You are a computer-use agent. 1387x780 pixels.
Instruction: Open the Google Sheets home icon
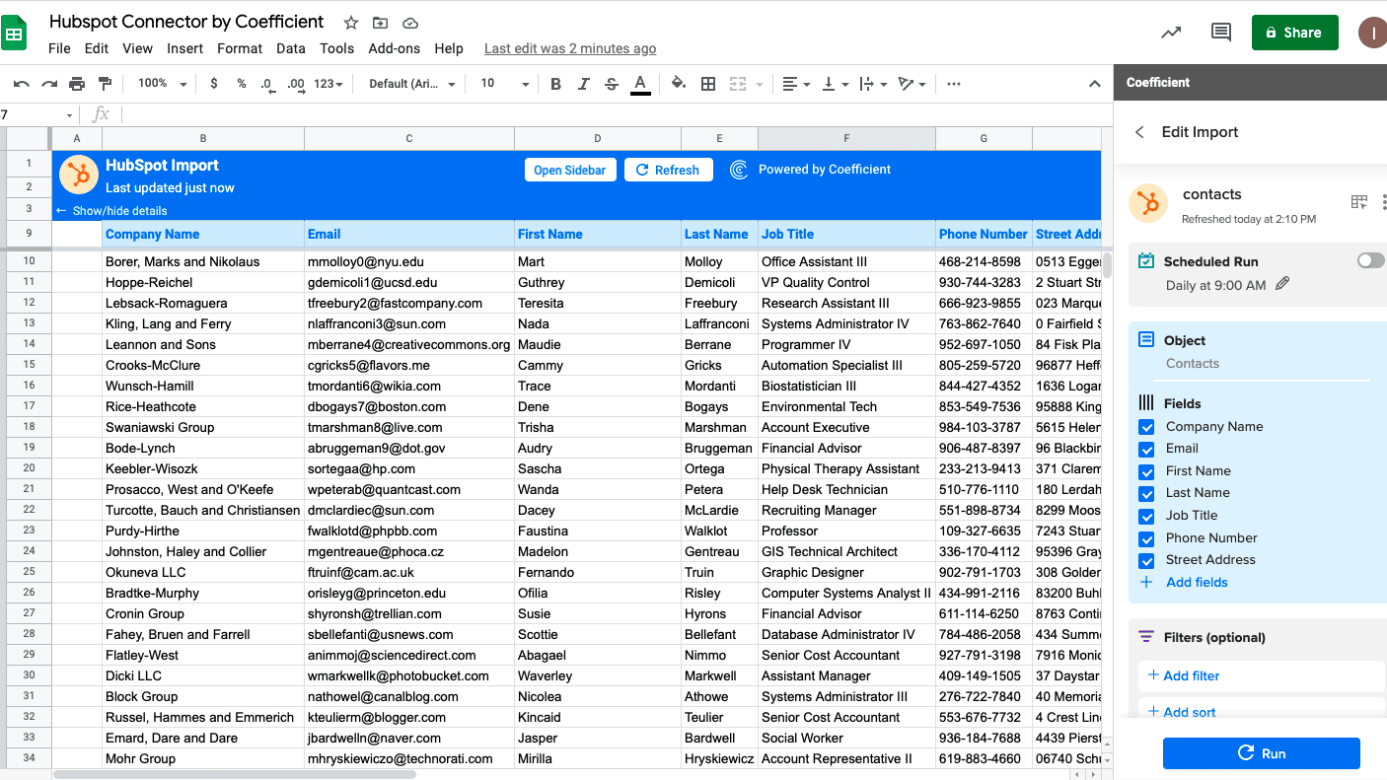[x=14, y=33]
